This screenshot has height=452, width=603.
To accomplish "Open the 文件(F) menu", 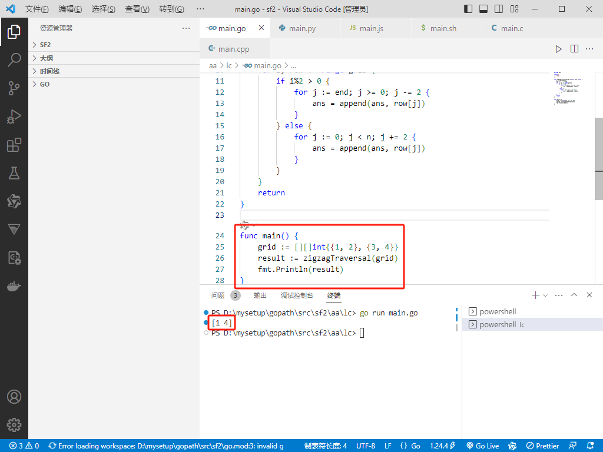I will pos(37,9).
